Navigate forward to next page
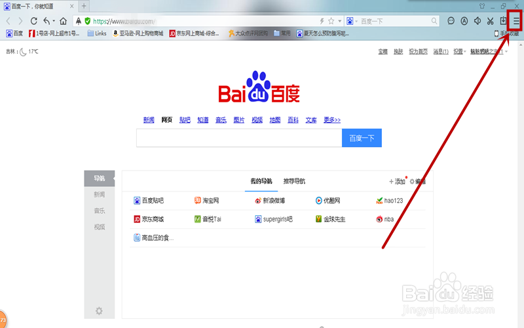 20,21
